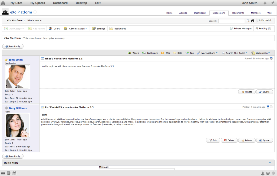The width and height of the screenshot is (277, 176).
Task: Click the IP icon on the first post
Action: pyautogui.click(x=271, y=58)
